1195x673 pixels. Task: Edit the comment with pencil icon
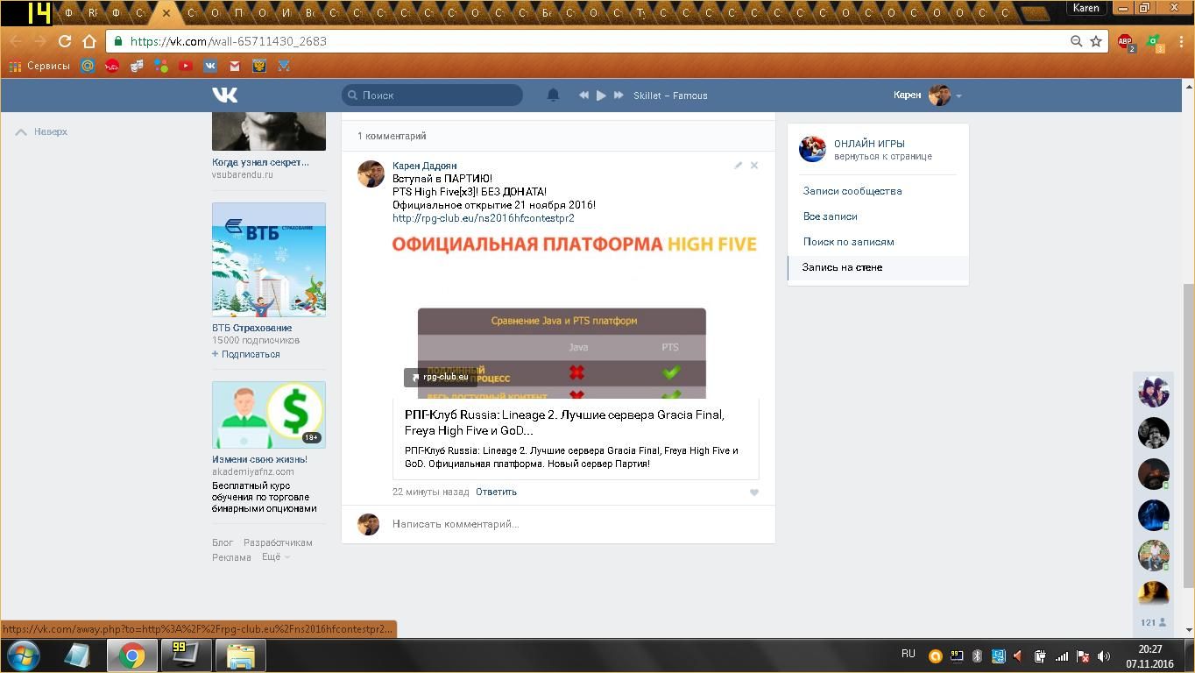click(738, 165)
